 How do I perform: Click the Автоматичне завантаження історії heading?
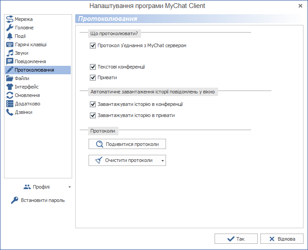[153, 92]
